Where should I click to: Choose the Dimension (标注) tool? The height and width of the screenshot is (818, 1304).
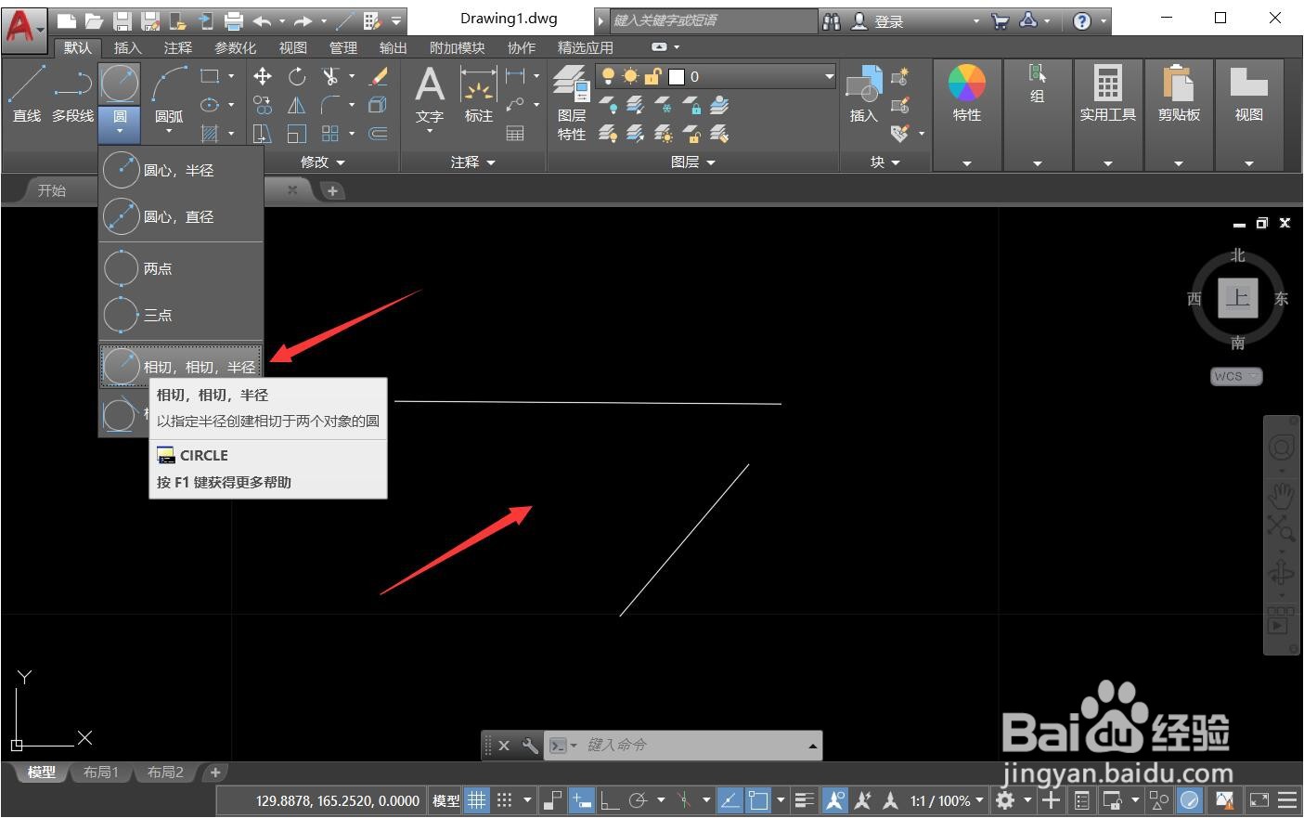479,97
